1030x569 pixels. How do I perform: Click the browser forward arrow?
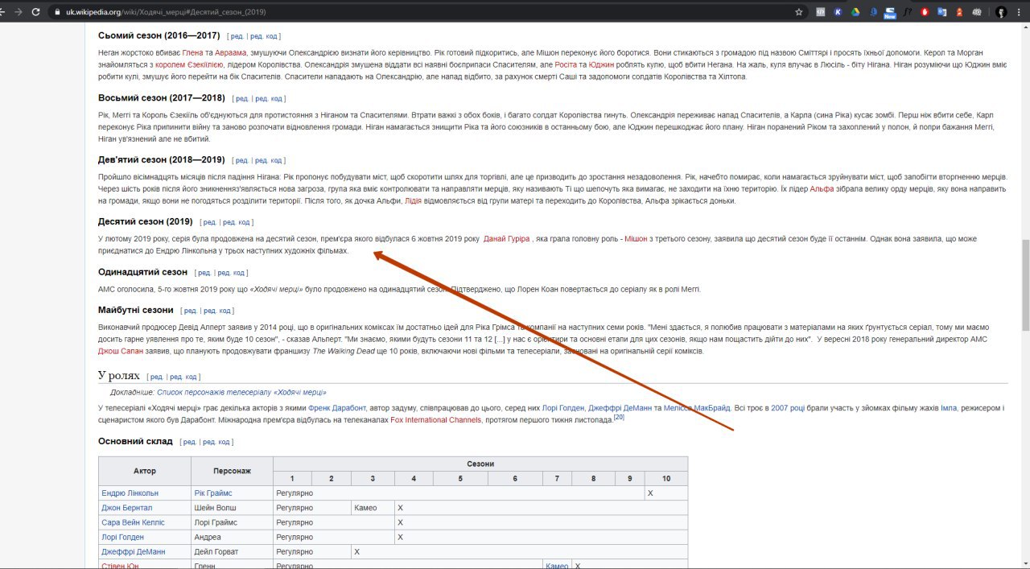pyautogui.click(x=19, y=12)
